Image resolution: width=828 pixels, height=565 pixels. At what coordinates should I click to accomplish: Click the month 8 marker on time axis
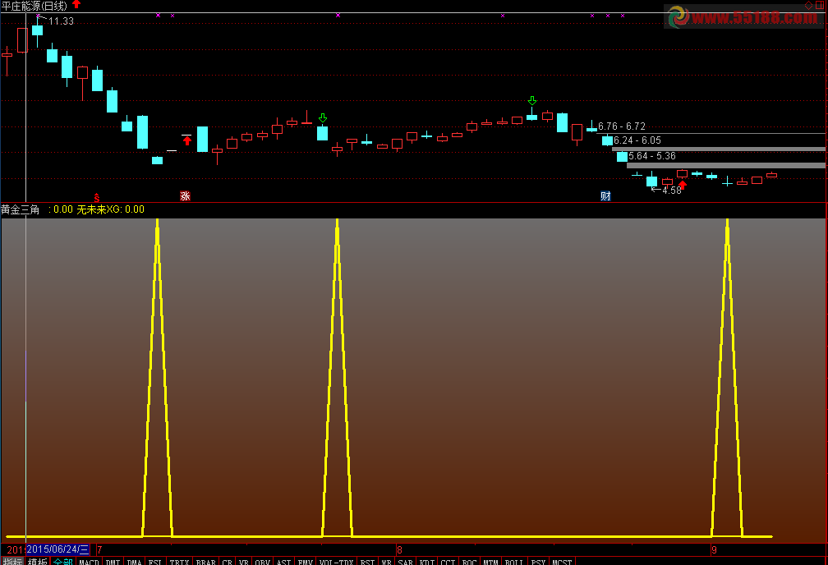tap(400, 550)
